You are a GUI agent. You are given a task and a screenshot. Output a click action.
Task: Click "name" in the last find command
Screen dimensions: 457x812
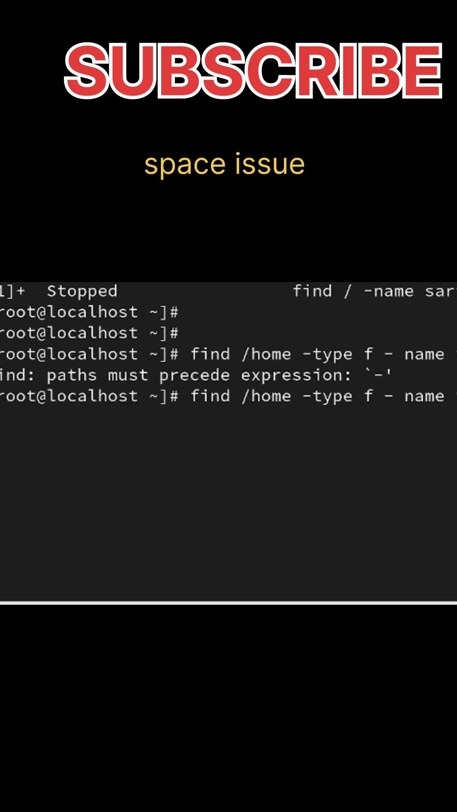point(424,396)
